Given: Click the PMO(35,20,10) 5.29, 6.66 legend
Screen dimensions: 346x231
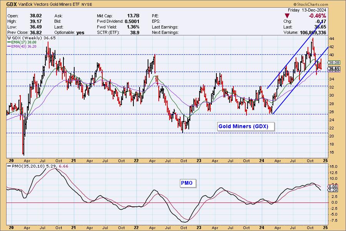Looking at the screenshot, I should 38,166.
